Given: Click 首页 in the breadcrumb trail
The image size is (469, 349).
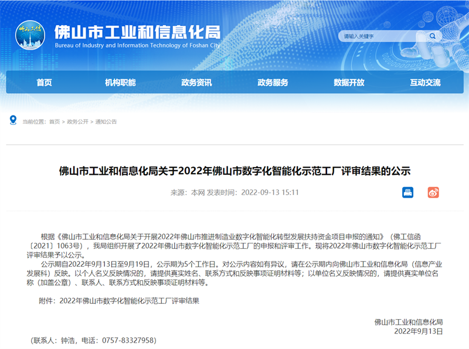Looking at the screenshot, I should pyautogui.click(x=54, y=122).
